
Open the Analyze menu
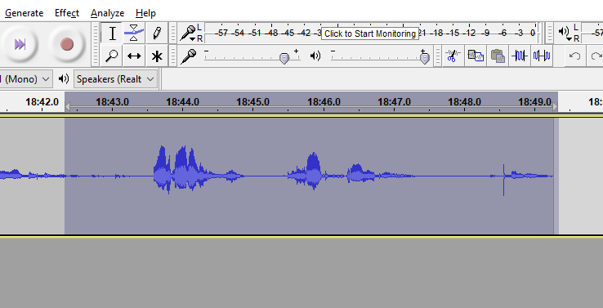[x=107, y=13]
